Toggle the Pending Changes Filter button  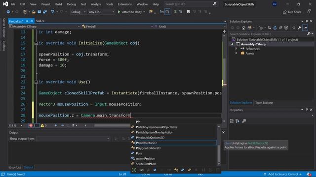coord(261,28)
